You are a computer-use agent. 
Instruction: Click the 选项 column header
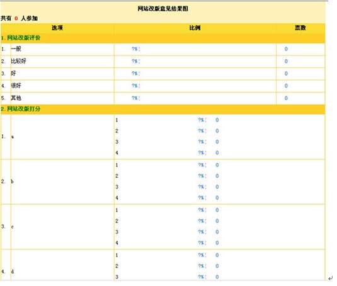click(x=57, y=28)
